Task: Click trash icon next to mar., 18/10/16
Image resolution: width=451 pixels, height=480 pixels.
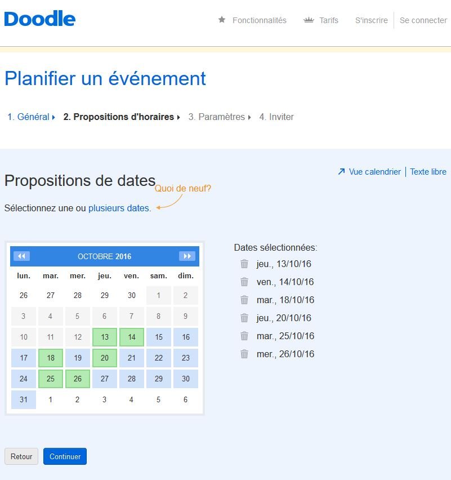Action: [x=244, y=300]
